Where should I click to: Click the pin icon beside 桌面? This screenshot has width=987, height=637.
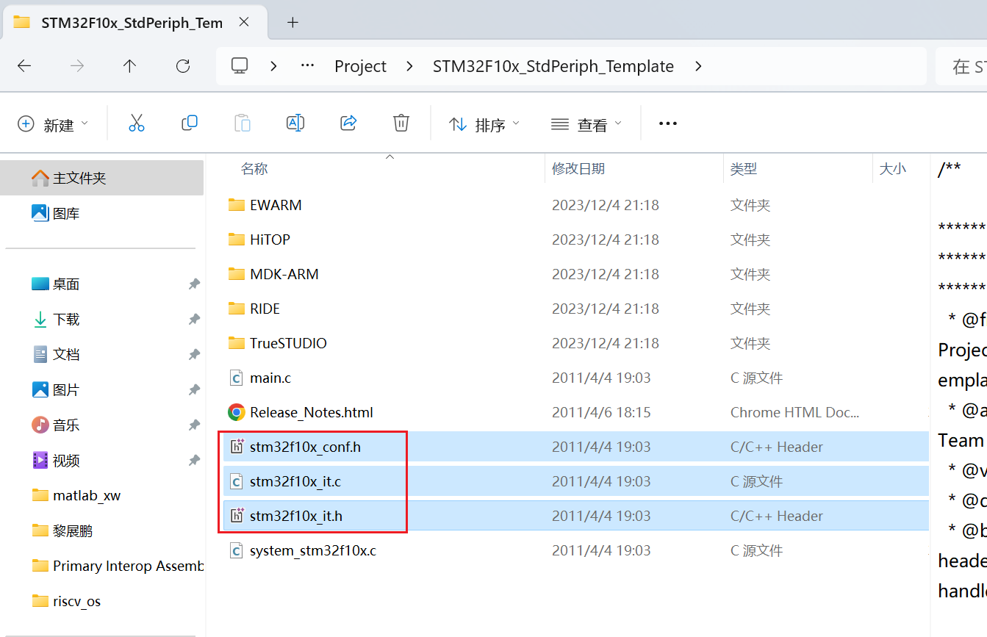[x=194, y=284]
